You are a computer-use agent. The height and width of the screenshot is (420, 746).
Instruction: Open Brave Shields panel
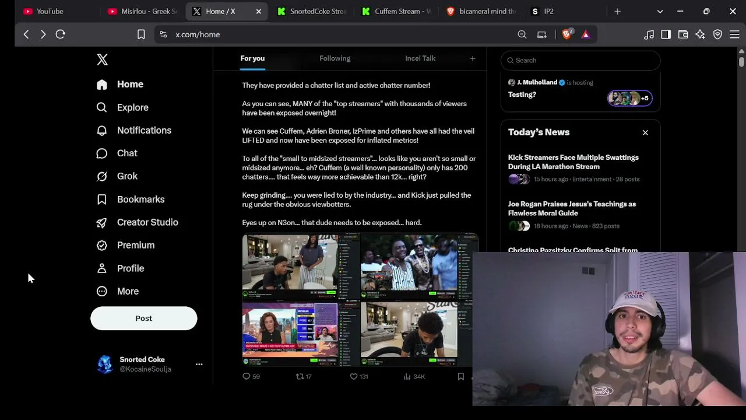coord(567,34)
